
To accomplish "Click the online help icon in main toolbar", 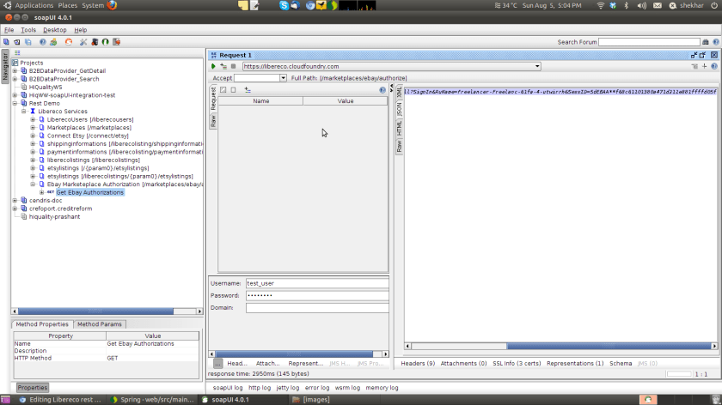I will (43, 42).
